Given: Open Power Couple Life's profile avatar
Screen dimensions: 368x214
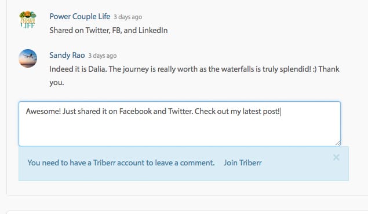Looking at the screenshot, I should tap(28, 20).
